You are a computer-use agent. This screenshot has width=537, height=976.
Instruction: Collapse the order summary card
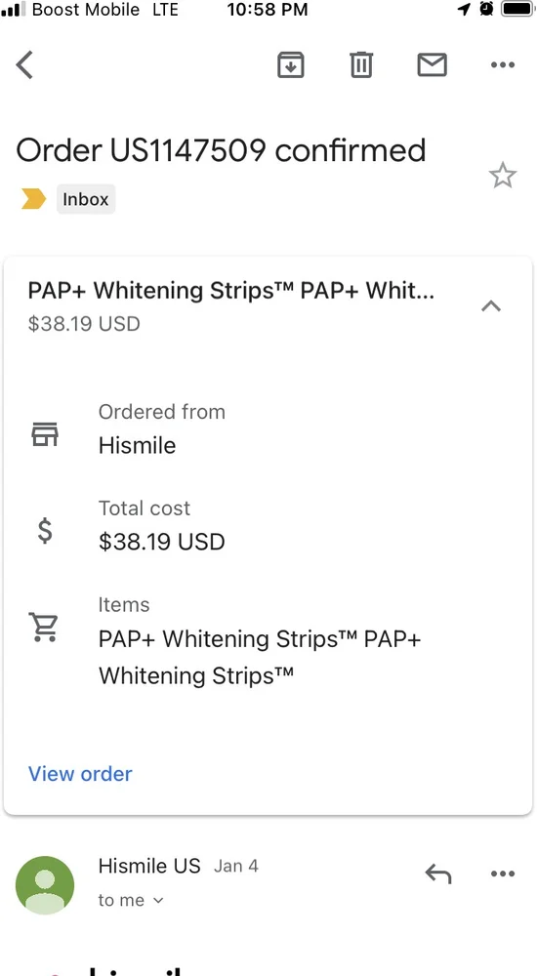(491, 305)
